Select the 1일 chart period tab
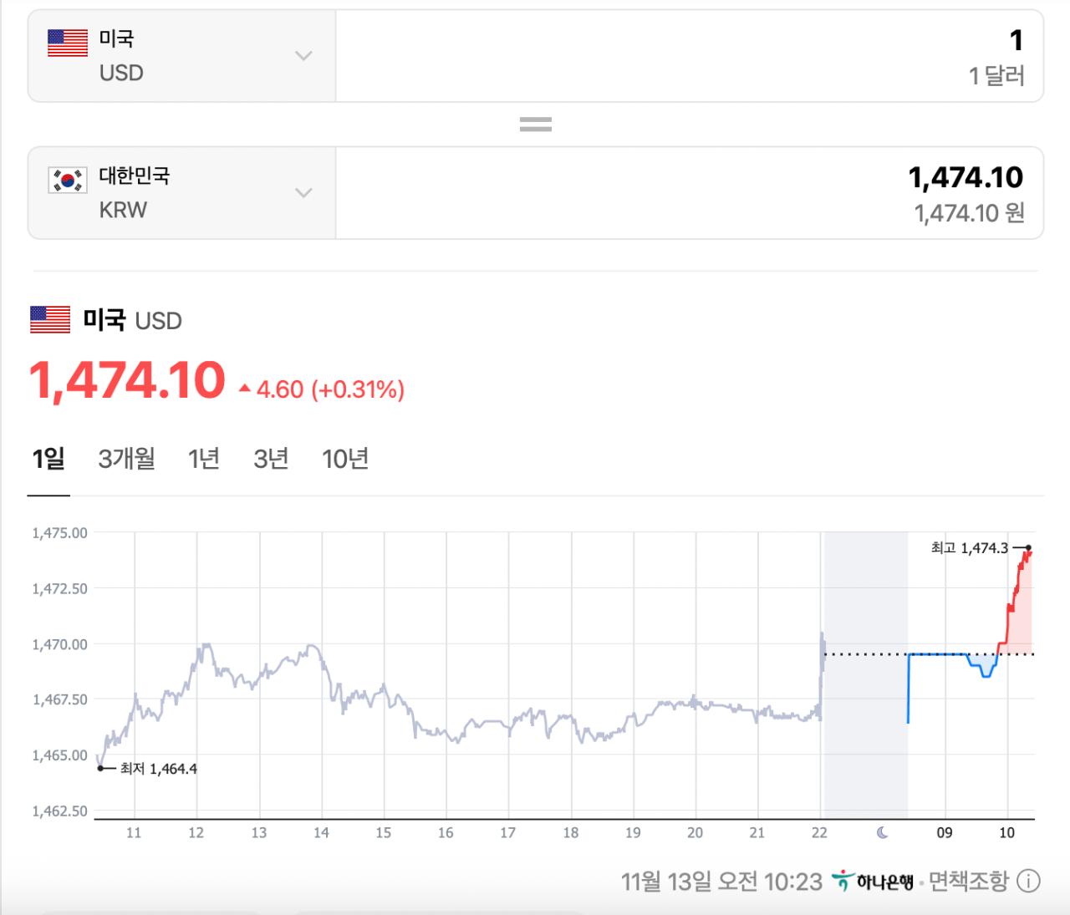Viewport: 1070px width, 915px height. [x=48, y=459]
